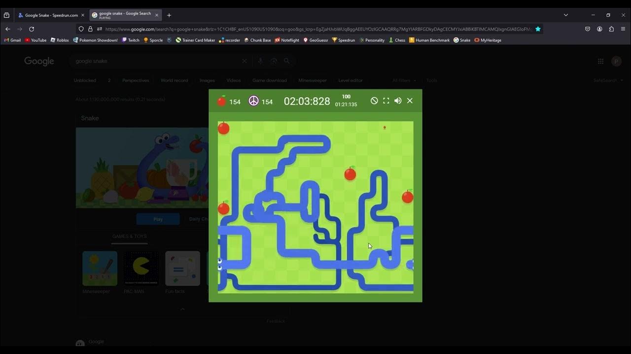Screen dimensions: 631x354
Task: Open the Human Benchmark bookmark
Action: point(429,40)
